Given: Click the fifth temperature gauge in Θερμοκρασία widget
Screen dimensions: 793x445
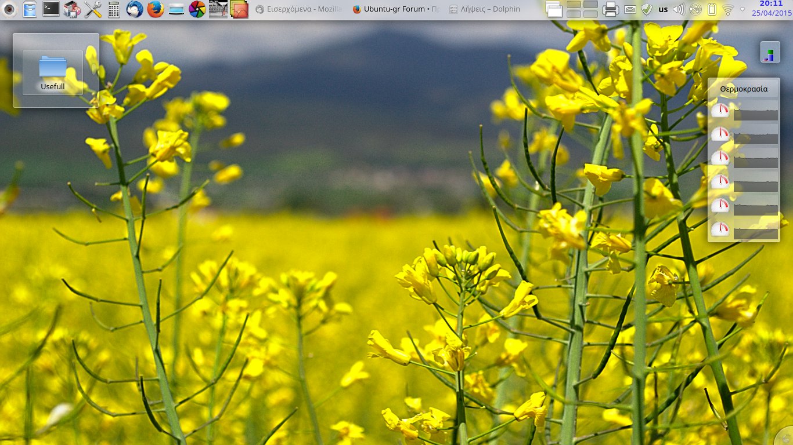Looking at the screenshot, I should point(720,205).
